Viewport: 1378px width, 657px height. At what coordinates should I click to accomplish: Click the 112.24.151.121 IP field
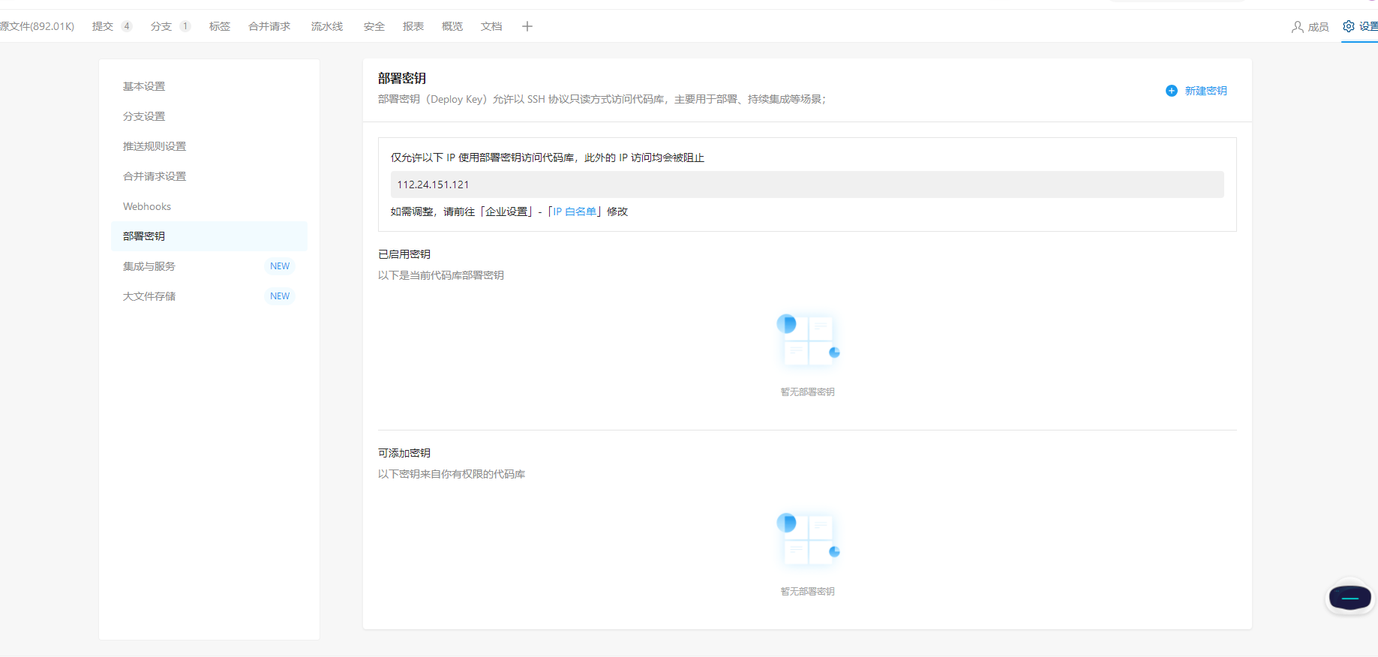[x=807, y=184]
